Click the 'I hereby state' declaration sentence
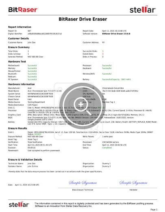165x212 pixels. pyautogui.click(x=55, y=172)
